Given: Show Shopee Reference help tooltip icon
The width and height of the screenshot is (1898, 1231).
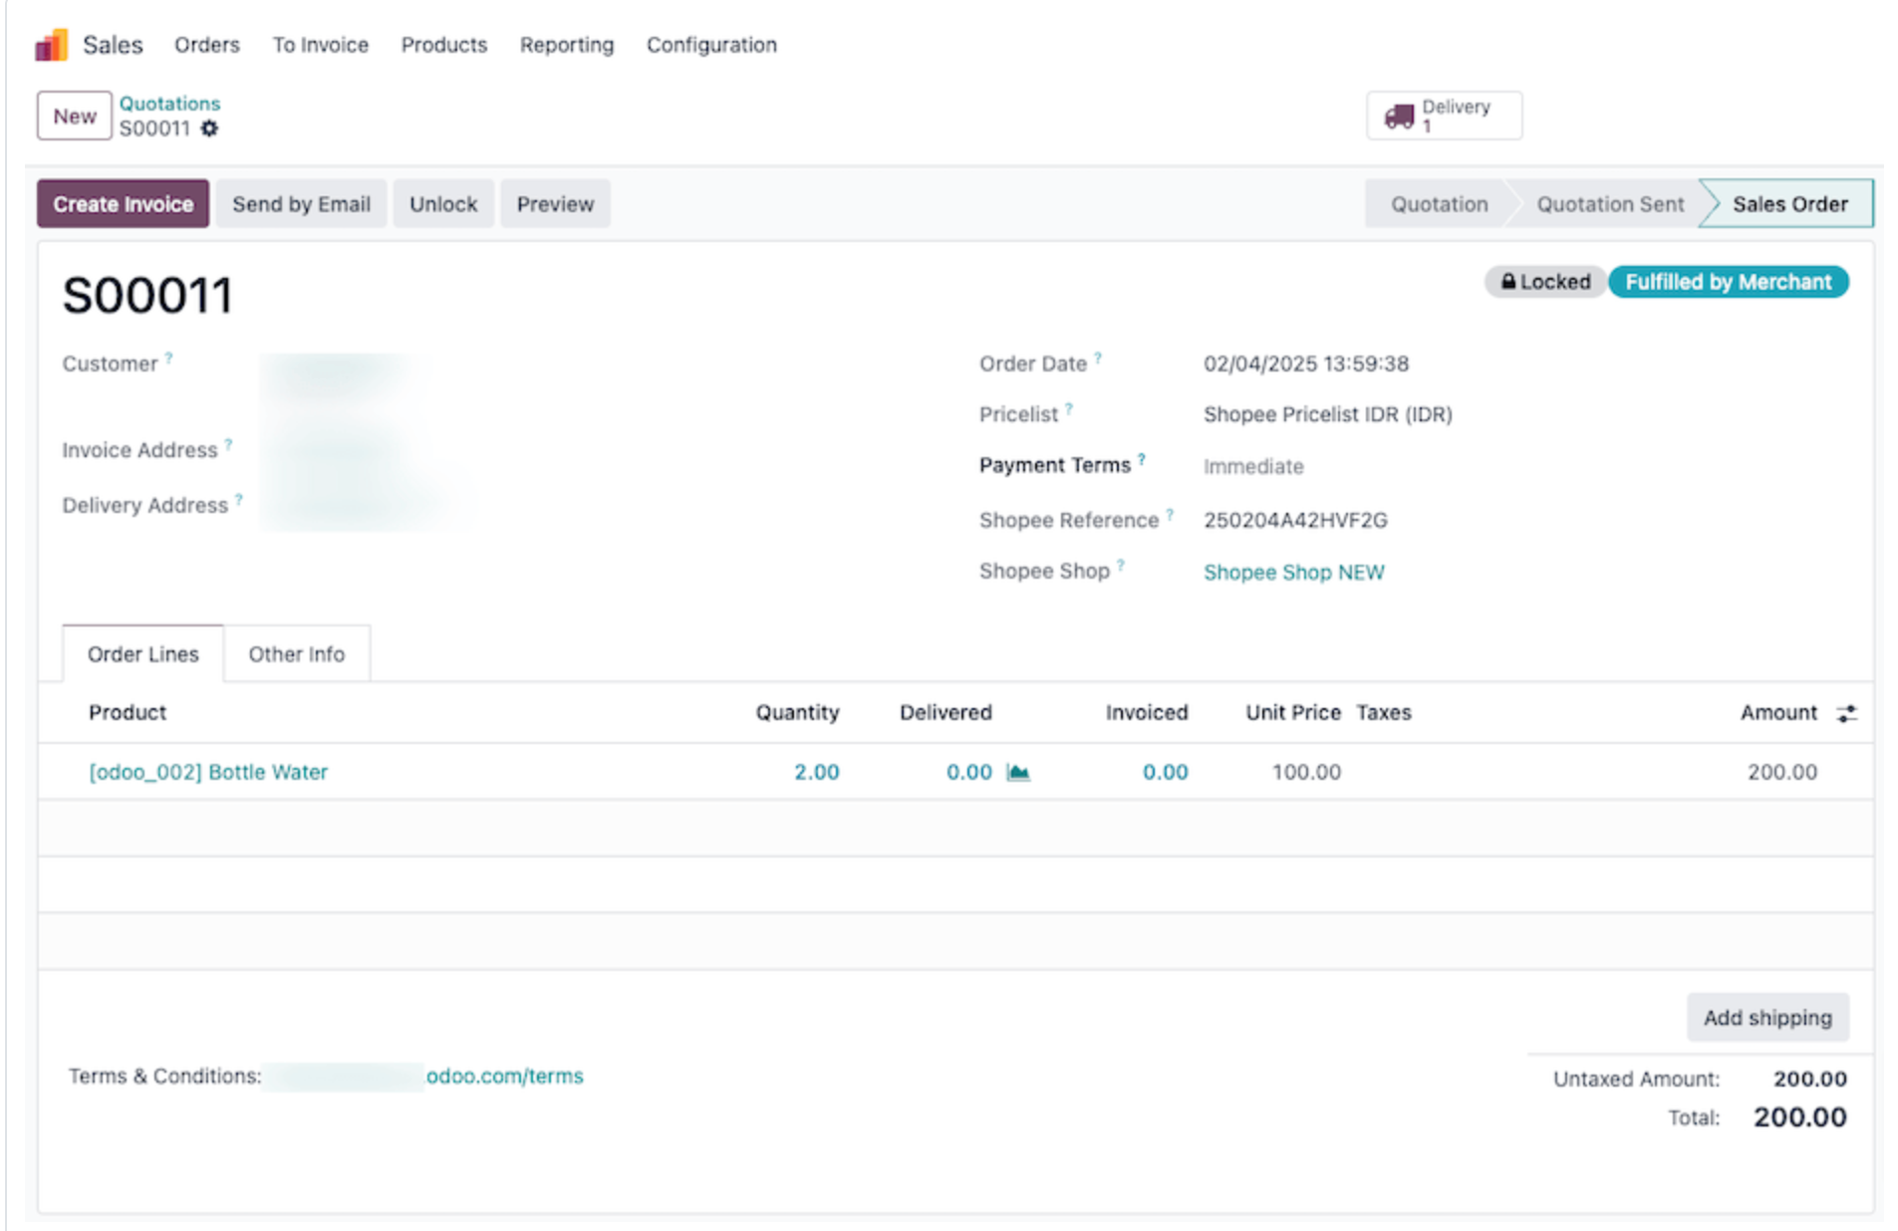Looking at the screenshot, I should point(1171,514).
